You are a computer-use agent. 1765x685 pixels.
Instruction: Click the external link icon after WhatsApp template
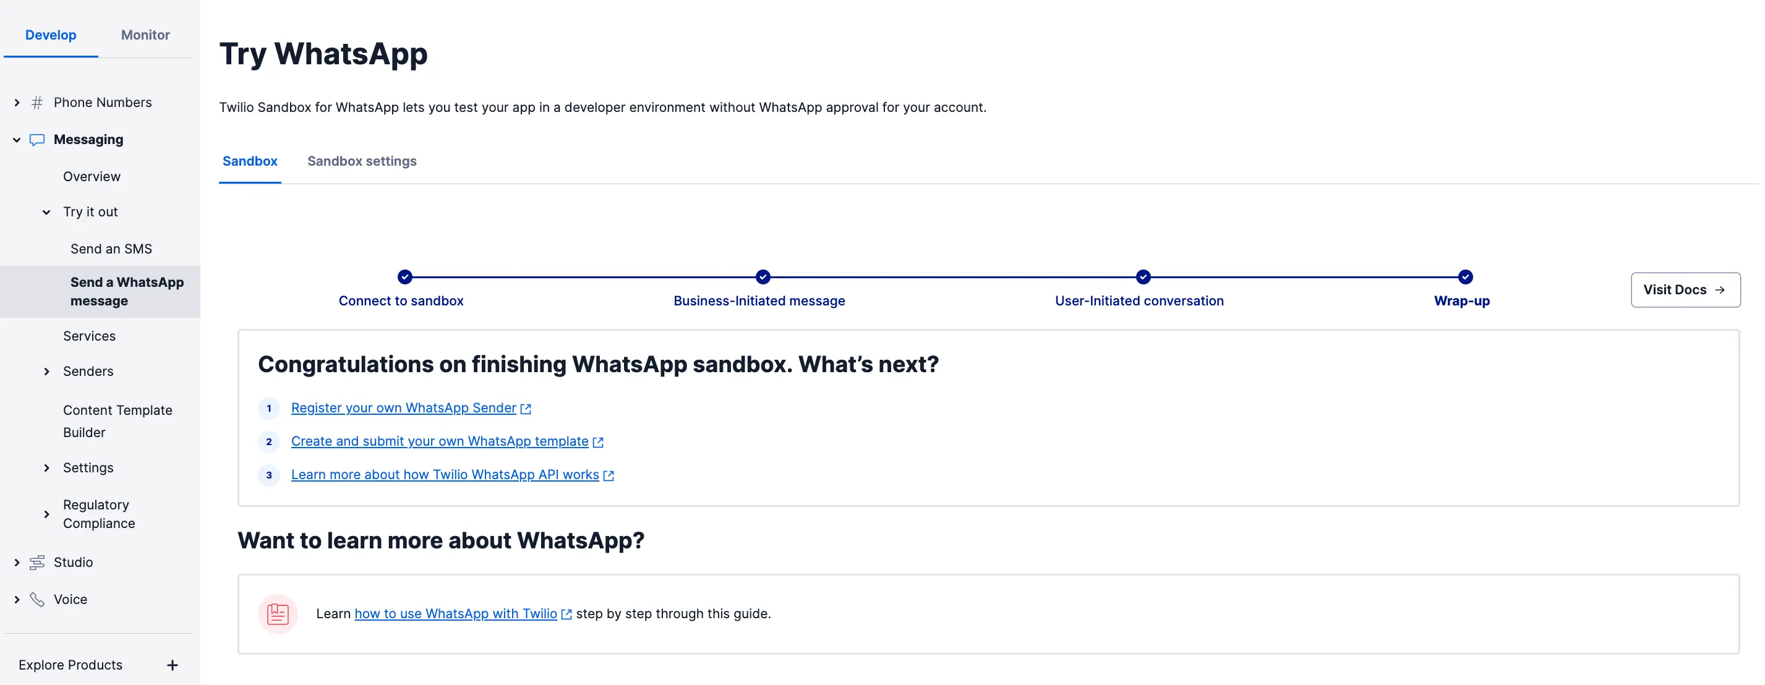click(x=598, y=443)
